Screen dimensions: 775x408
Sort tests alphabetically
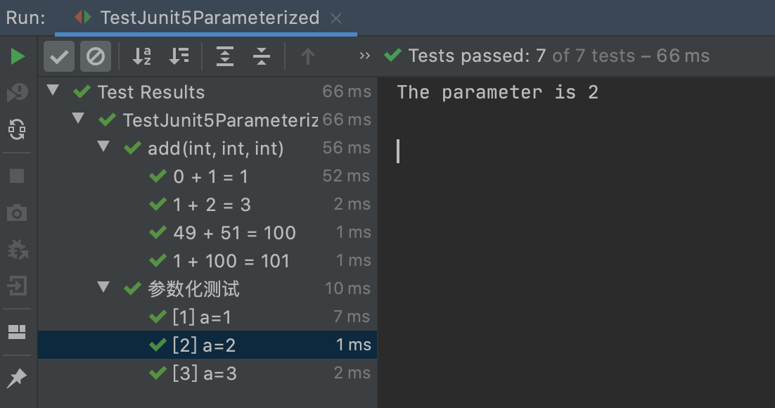click(x=142, y=56)
